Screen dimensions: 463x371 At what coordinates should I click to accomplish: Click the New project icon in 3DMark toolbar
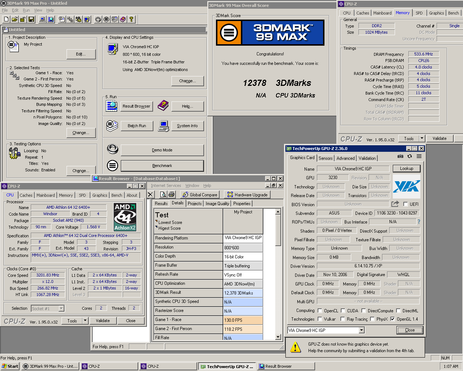click(x=6, y=20)
